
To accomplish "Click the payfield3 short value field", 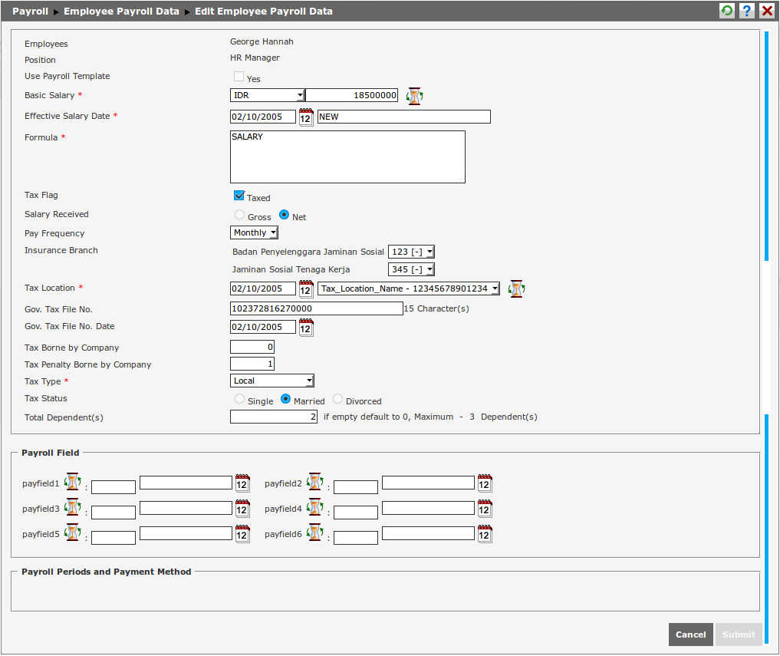I will pos(114,513).
